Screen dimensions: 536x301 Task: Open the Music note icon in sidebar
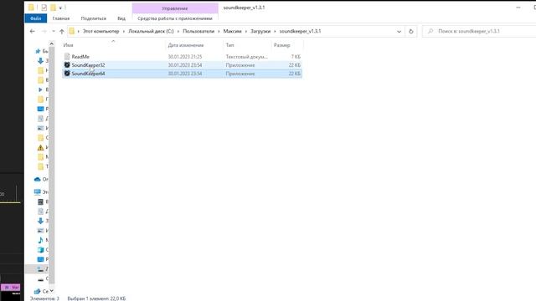pos(40,240)
